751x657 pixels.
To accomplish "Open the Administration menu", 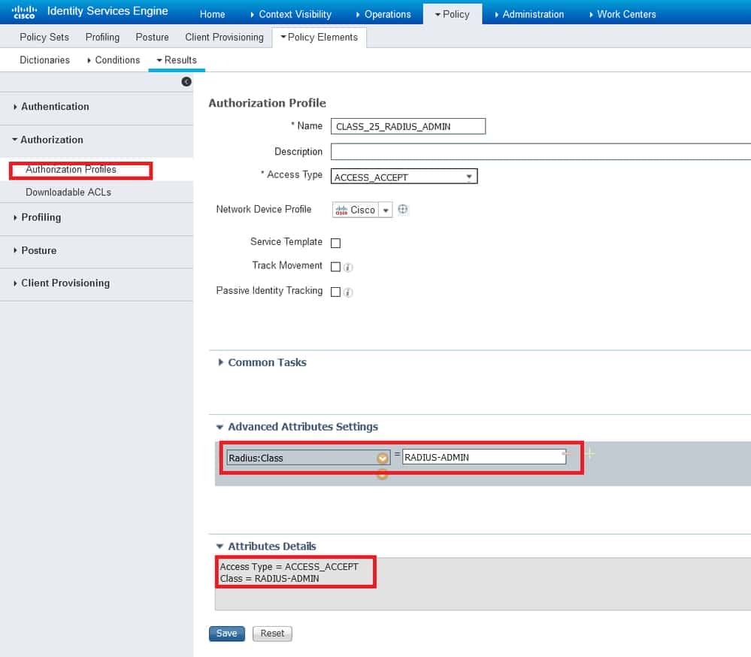I will [x=529, y=14].
